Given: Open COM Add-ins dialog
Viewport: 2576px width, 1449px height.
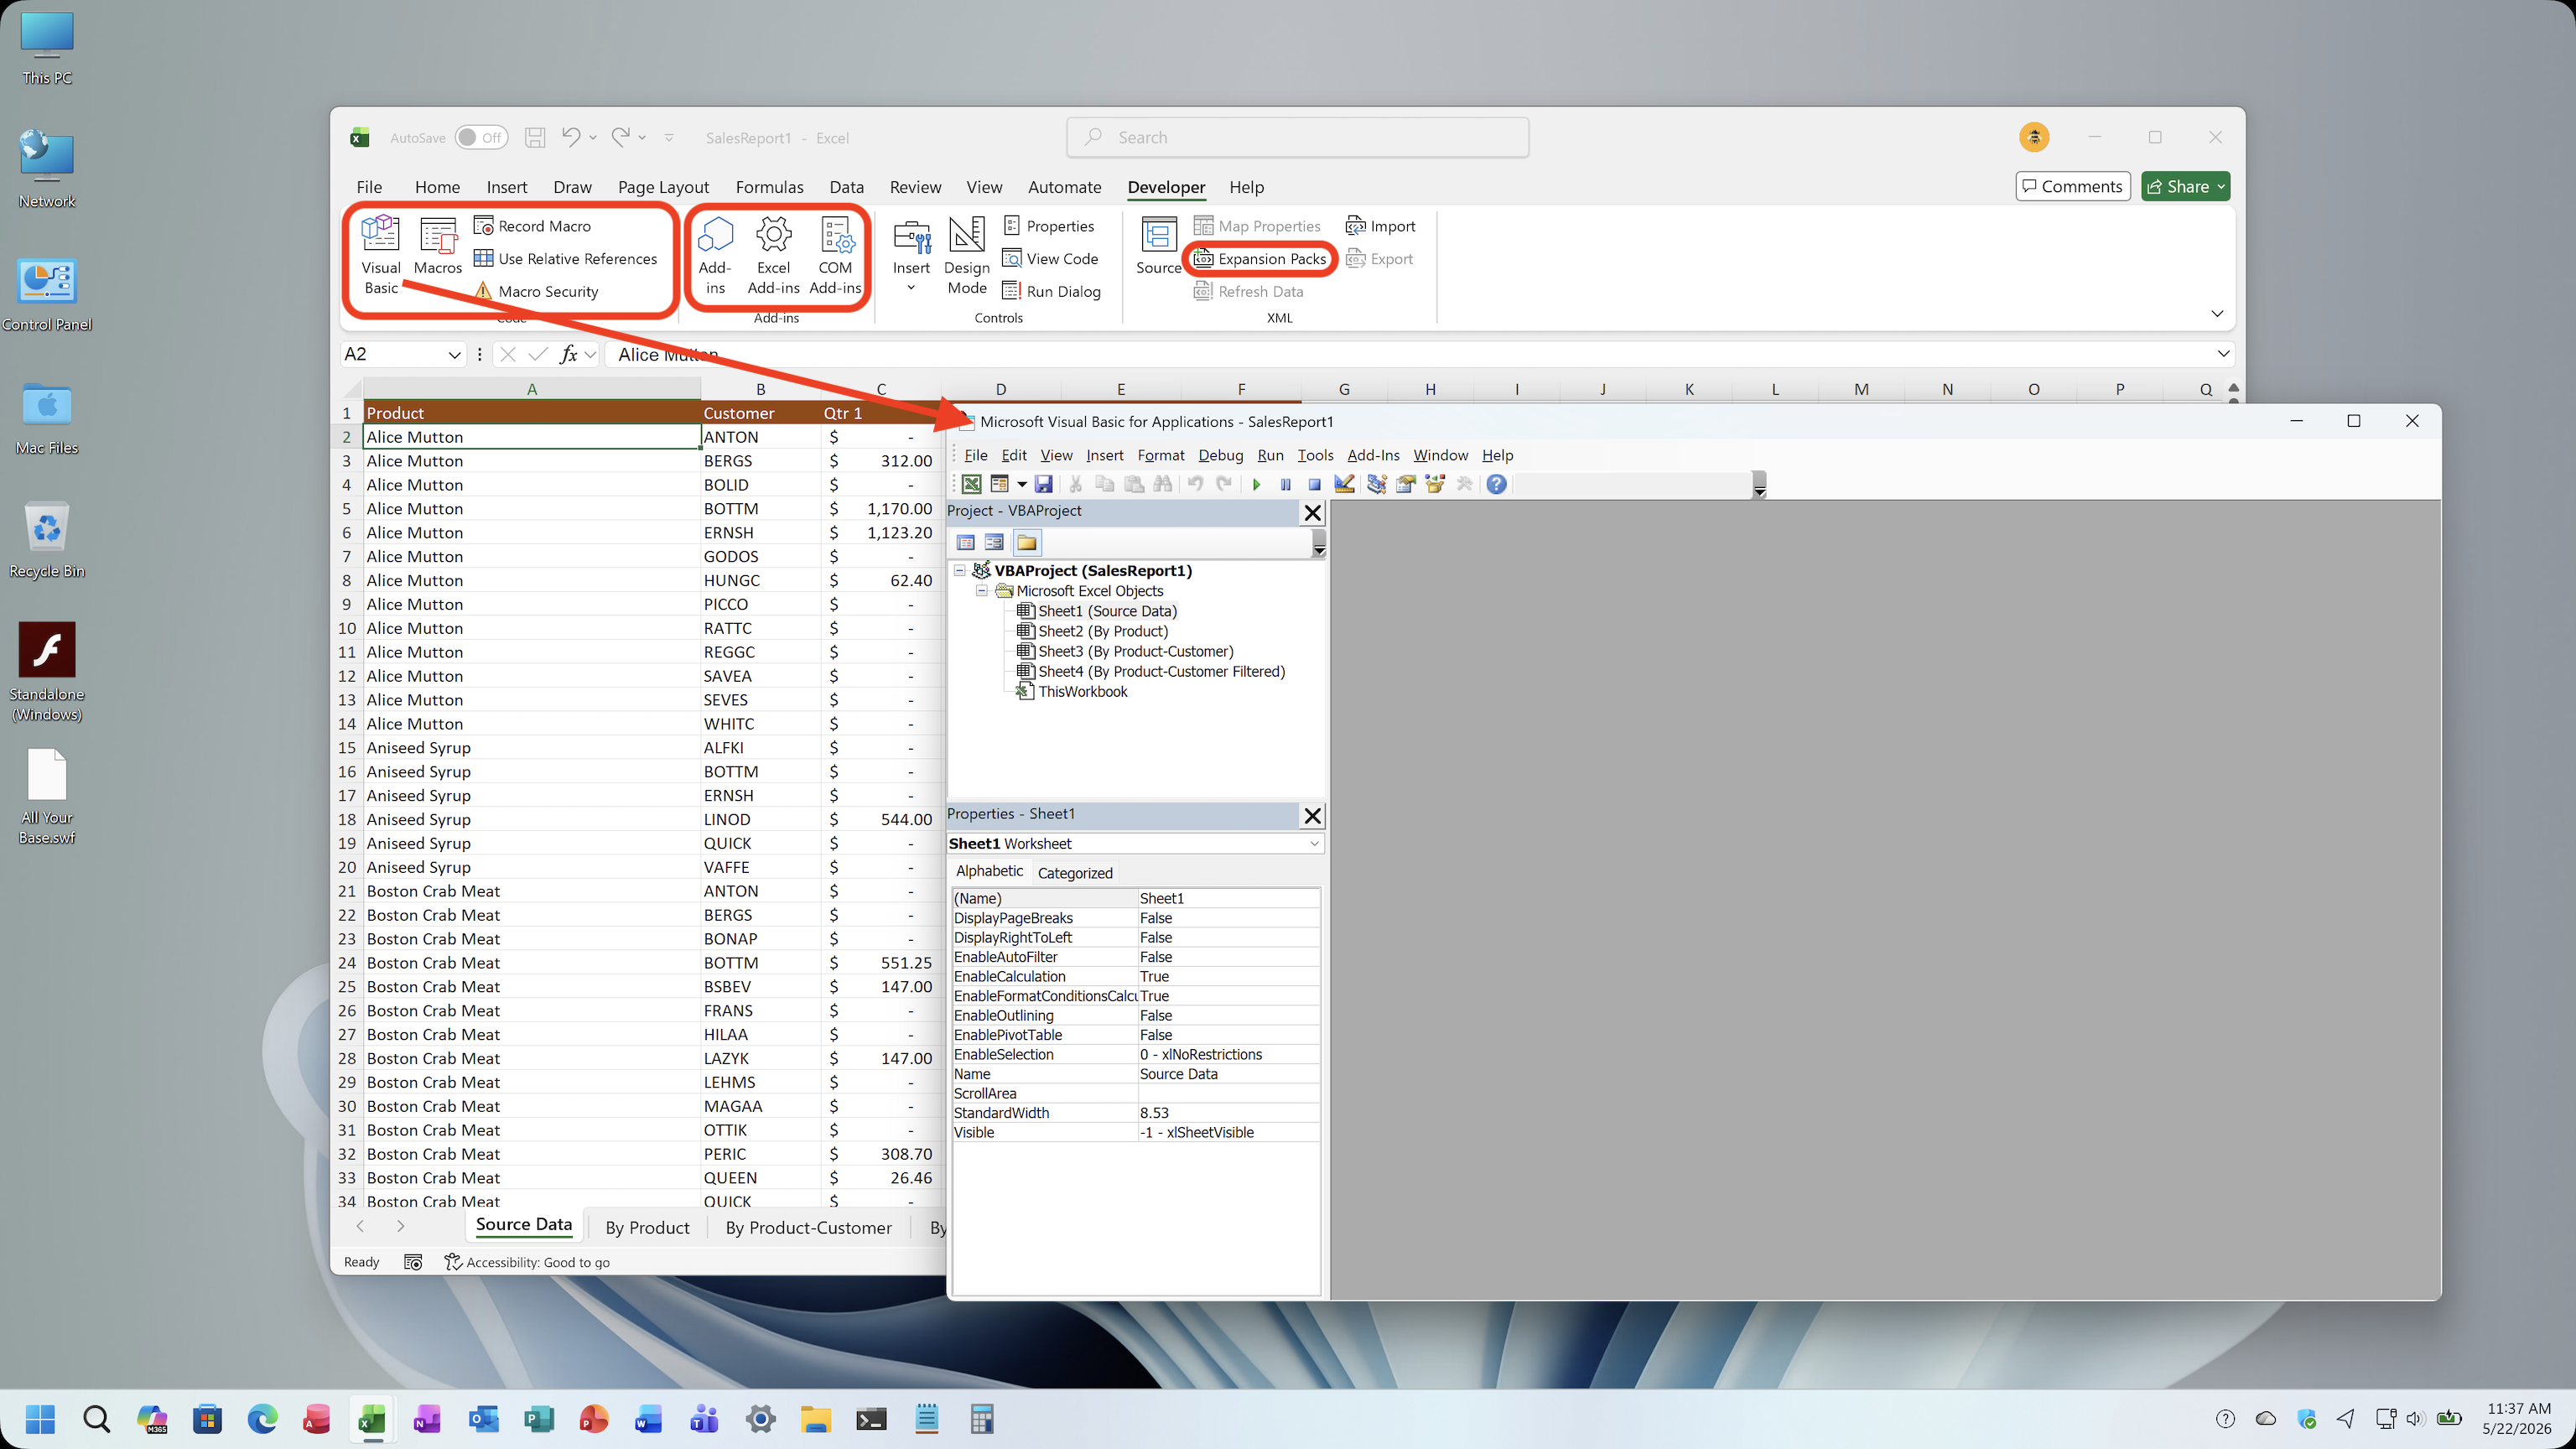Looking at the screenshot, I should coord(836,255).
